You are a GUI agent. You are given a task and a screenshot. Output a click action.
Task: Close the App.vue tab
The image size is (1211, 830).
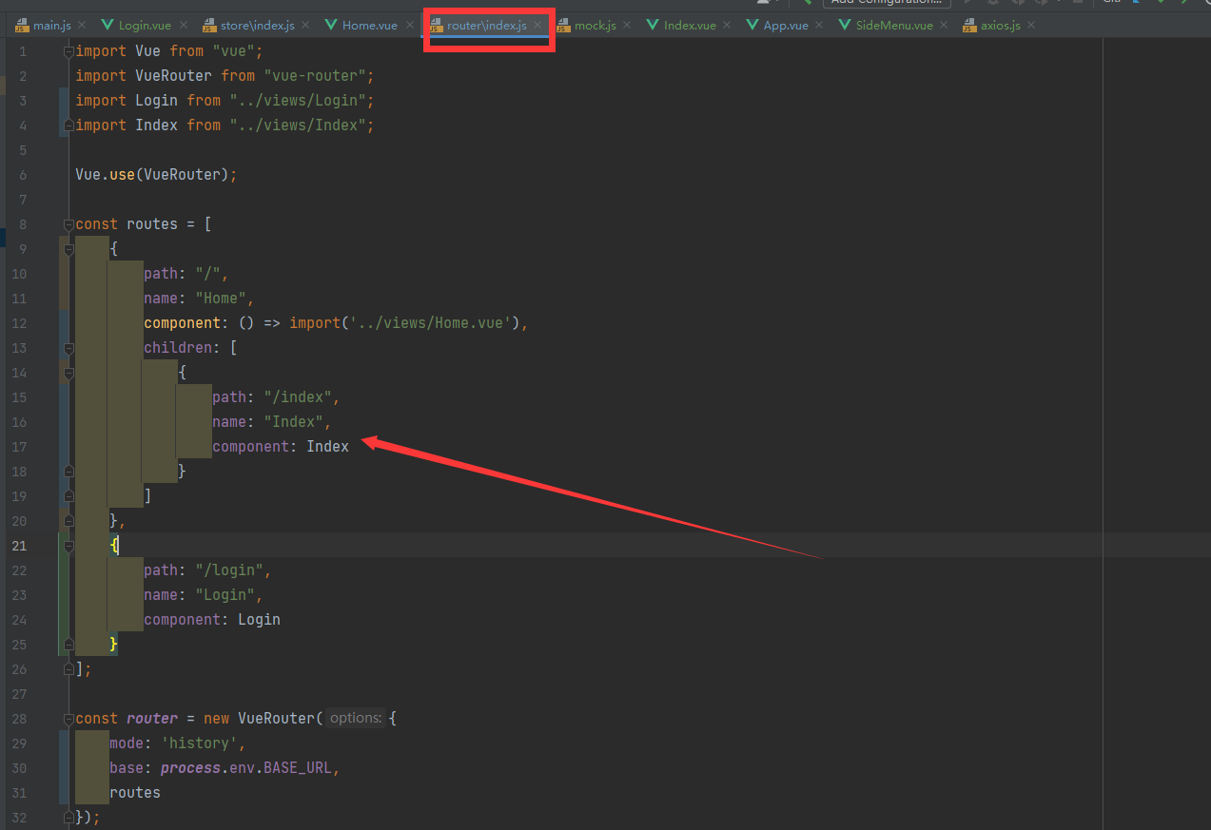tap(819, 26)
